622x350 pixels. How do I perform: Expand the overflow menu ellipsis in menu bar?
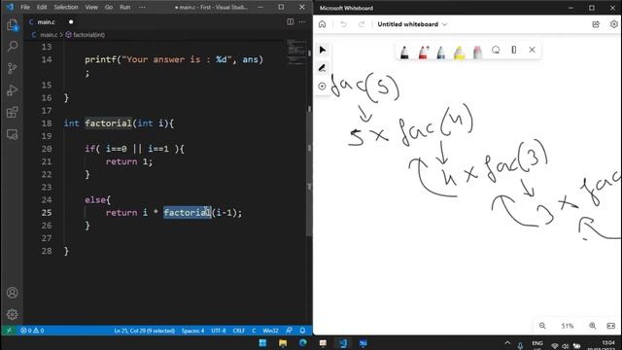click(142, 7)
